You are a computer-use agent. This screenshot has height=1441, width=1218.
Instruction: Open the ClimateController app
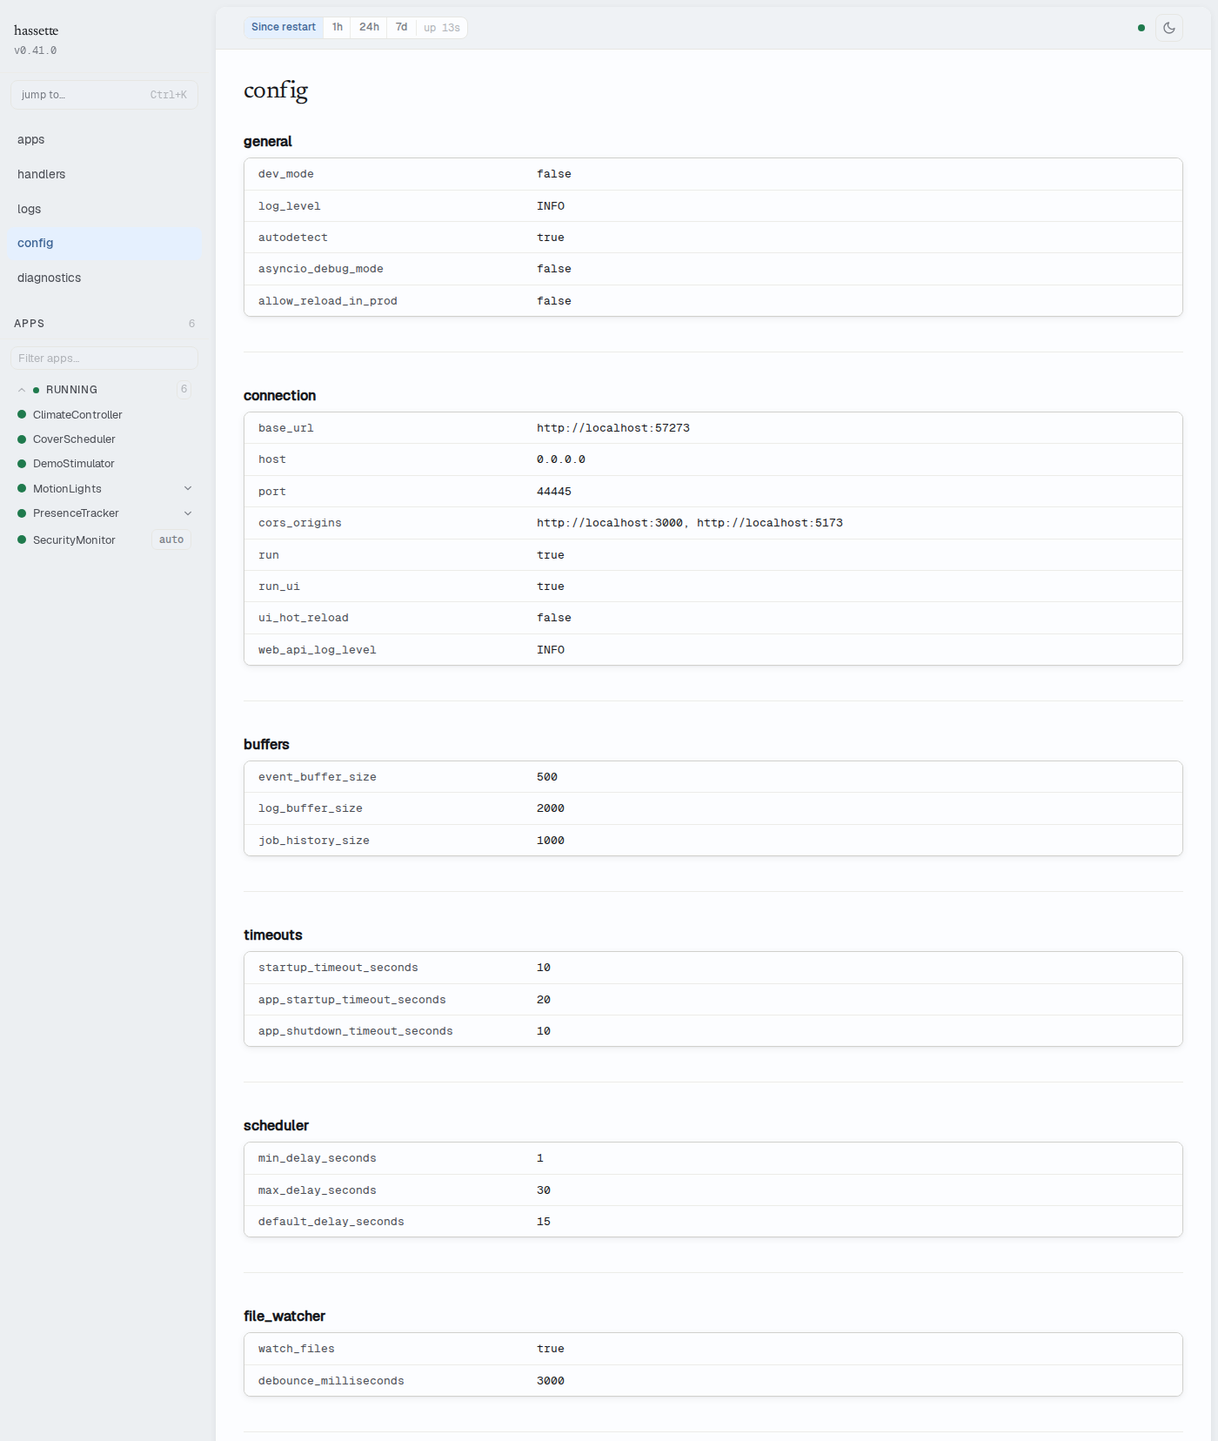pyautogui.click(x=77, y=415)
